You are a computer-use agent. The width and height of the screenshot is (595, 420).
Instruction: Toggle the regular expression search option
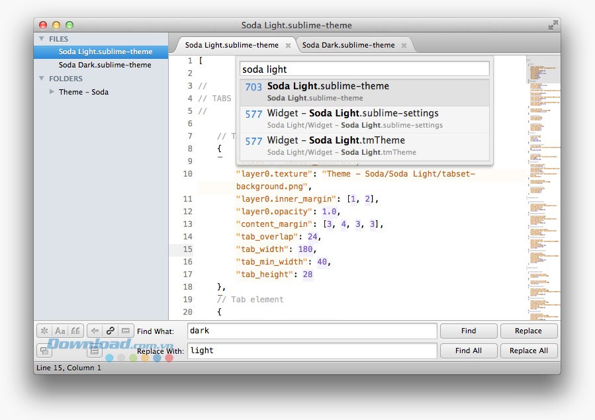[x=44, y=331]
